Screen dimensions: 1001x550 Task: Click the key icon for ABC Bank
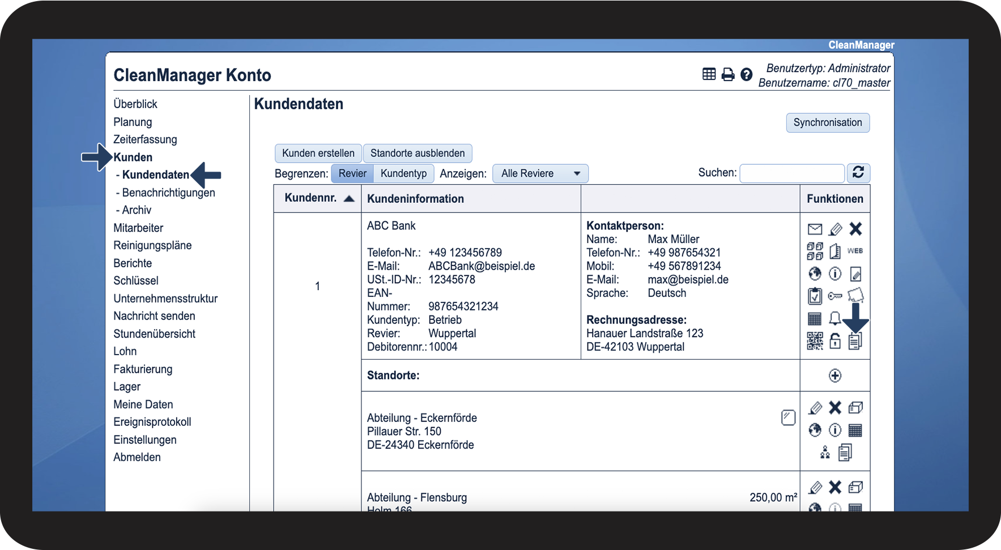(x=835, y=296)
